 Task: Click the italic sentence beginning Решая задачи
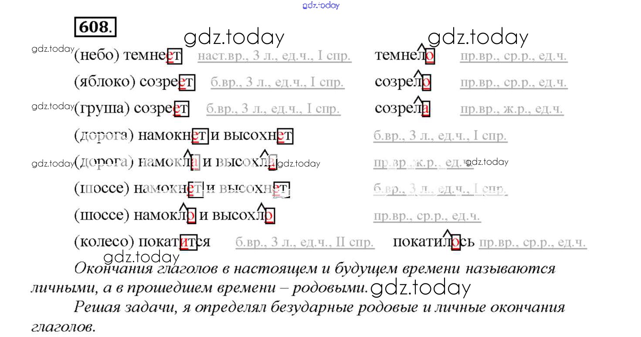[319, 308]
